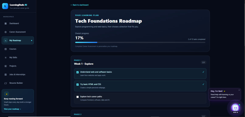
Task: Click the Dashboard grid icon
Action: tap(6, 23)
